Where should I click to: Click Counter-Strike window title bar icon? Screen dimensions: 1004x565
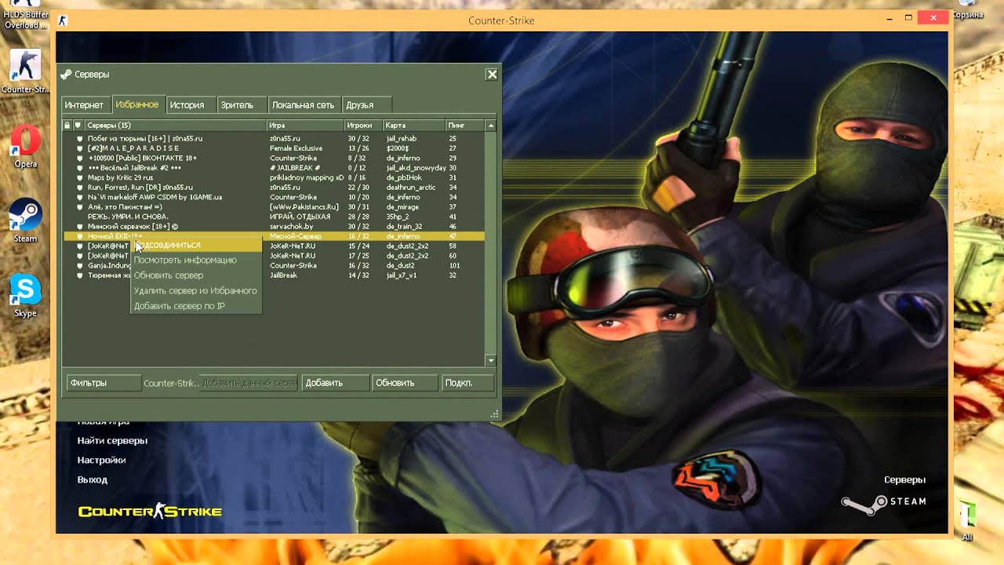63,20
